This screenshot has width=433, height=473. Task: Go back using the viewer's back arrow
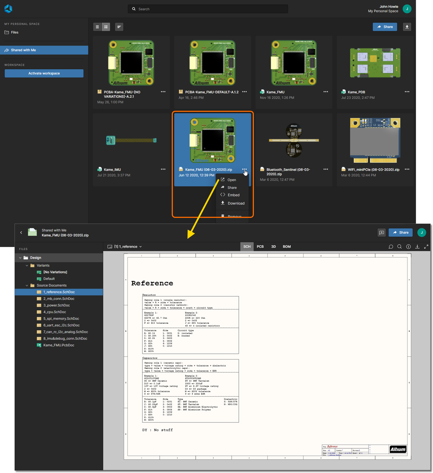[21, 232]
